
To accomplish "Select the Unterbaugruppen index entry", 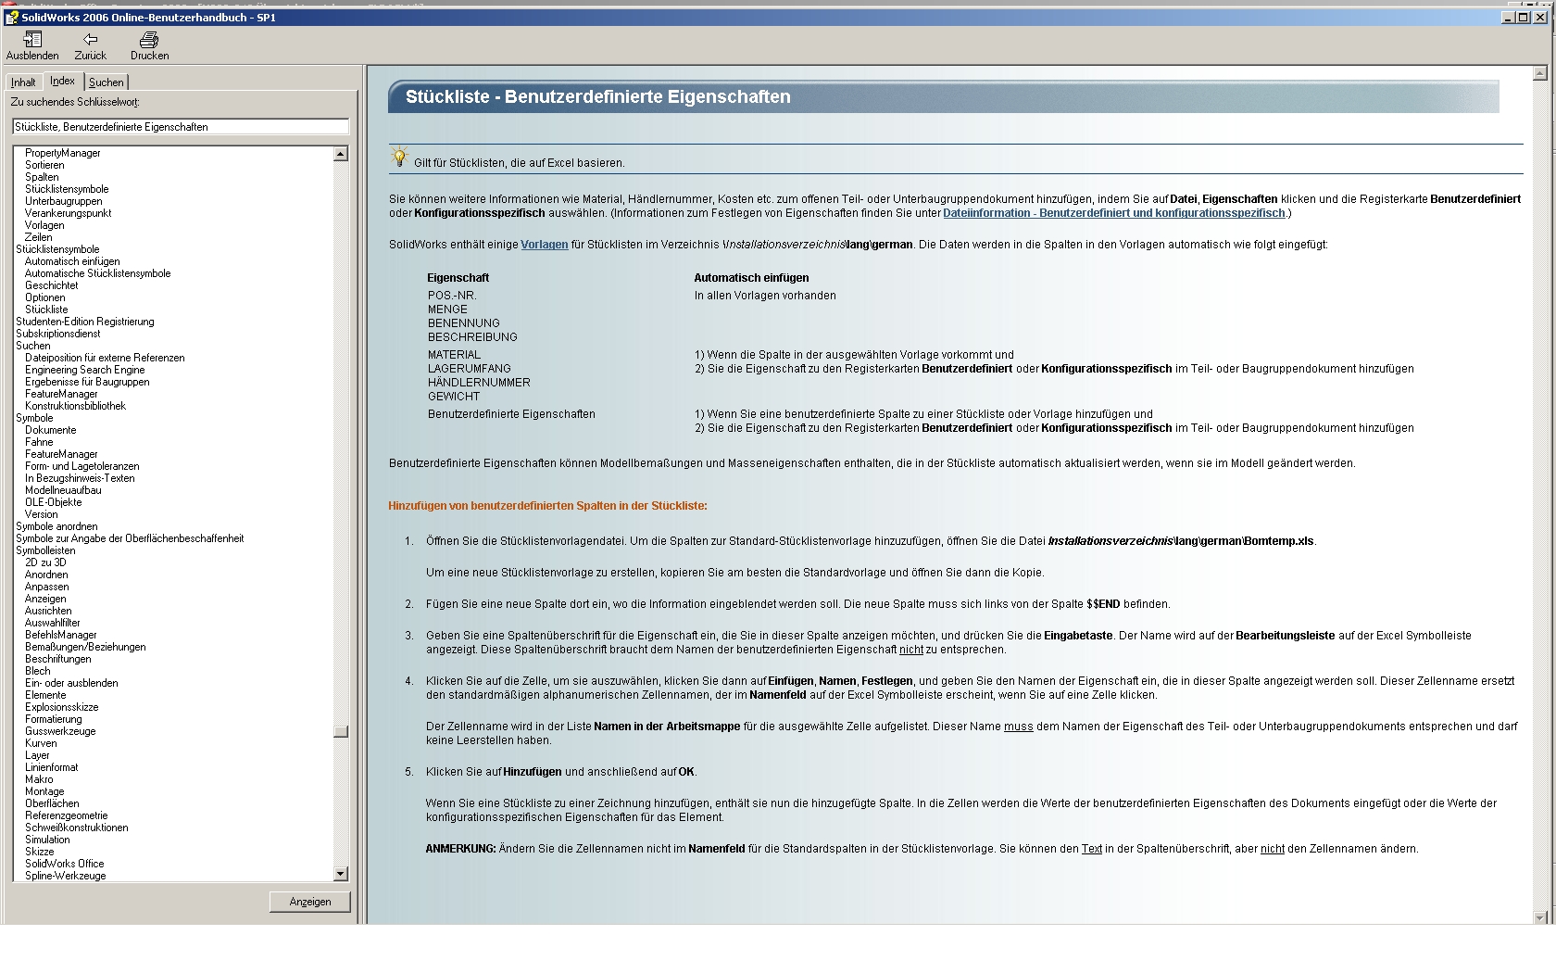I will [x=64, y=201].
